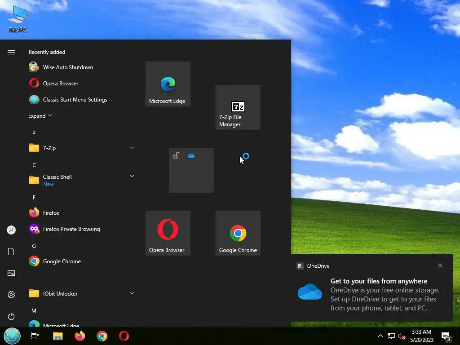Jump to letter G section header
The height and width of the screenshot is (345, 460).
click(34, 246)
